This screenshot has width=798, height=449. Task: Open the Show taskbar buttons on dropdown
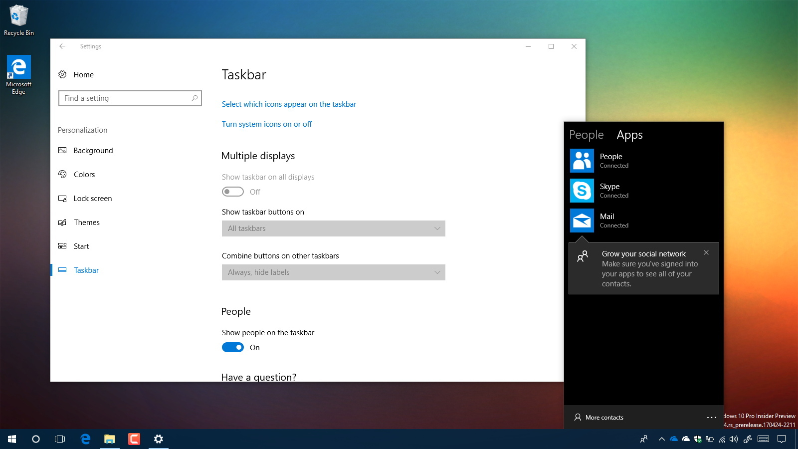click(333, 228)
